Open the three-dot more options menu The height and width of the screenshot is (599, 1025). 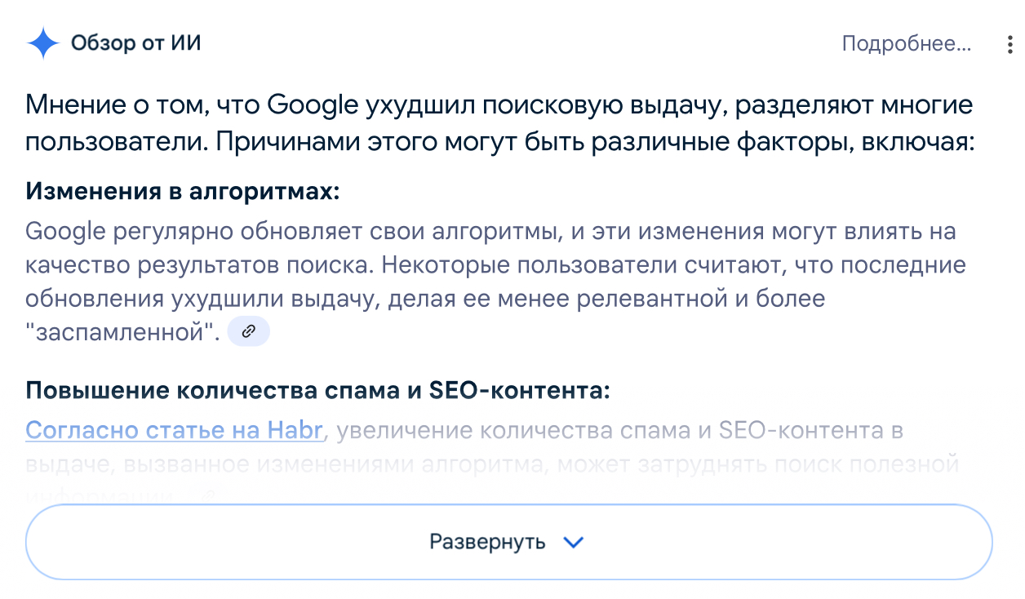1009,44
